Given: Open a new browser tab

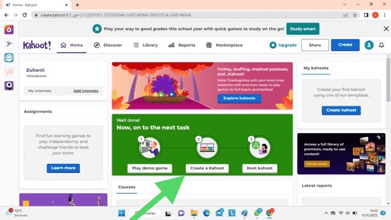Looking at the screenshot, I should click(x=78, y=5).
